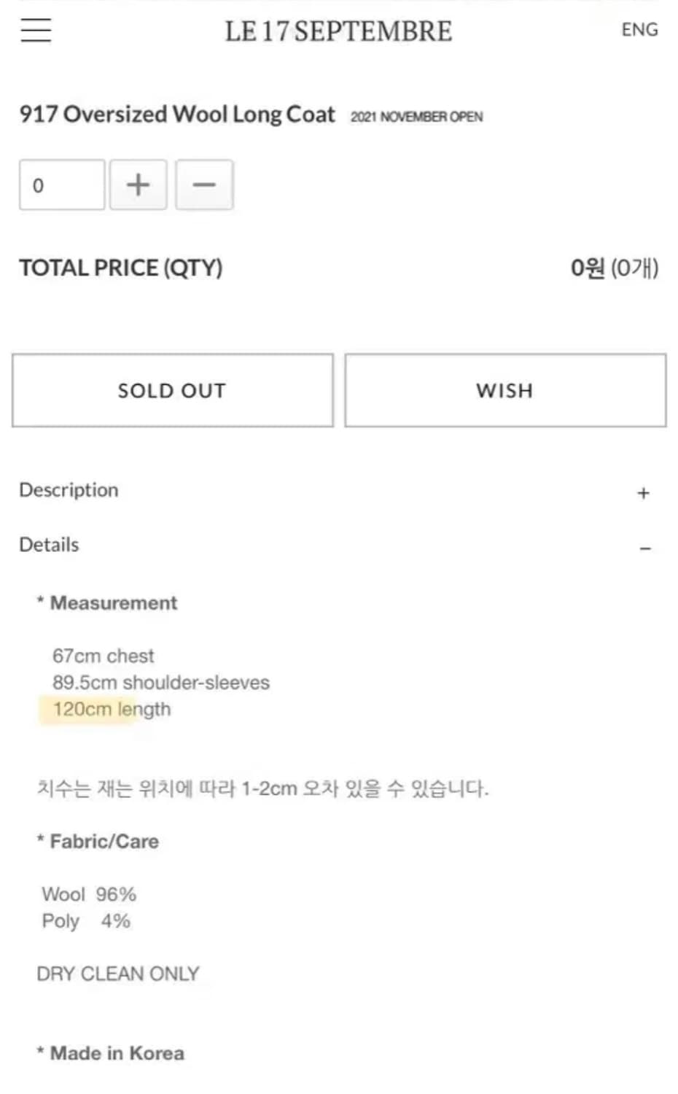Click the quantity input field
The height and width of the screenshot is (1094, 678).
62,185
